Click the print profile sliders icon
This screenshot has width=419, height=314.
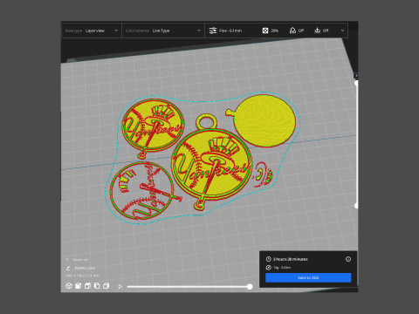click(213, 31)
